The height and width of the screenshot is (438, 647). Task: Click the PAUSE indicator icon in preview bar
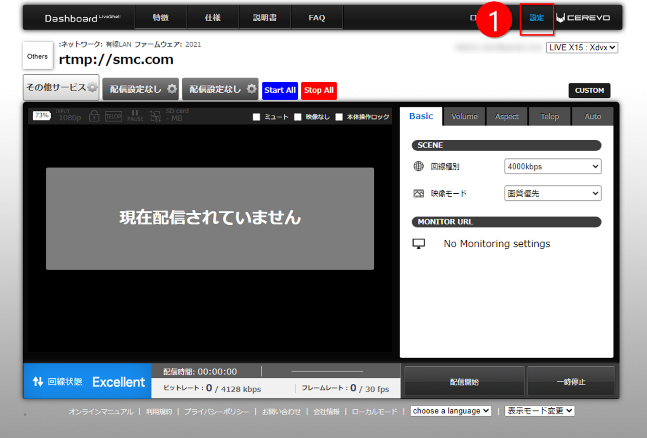(x=135, y=116)
